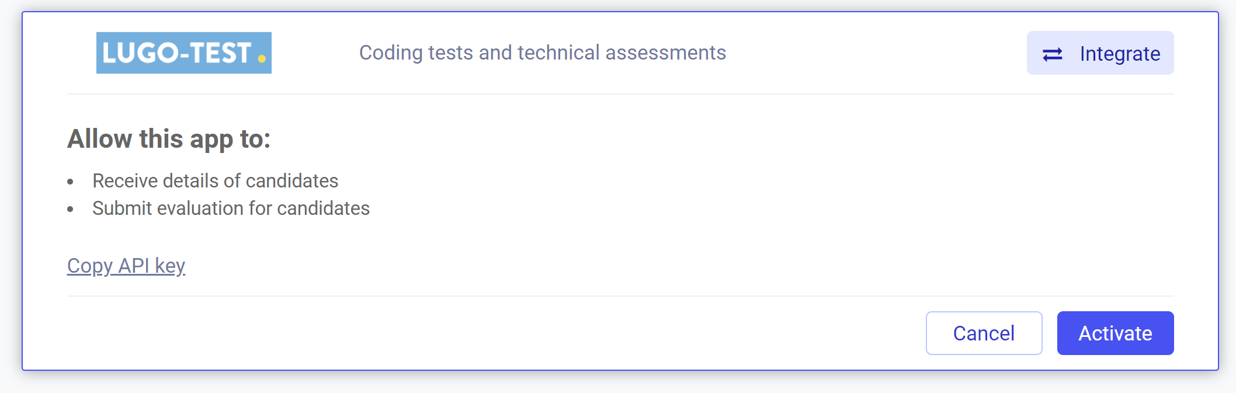Click the two-way arrows integrate icon
Image resolution: width=1236 pixels, height=393 pixels.
1052,54
